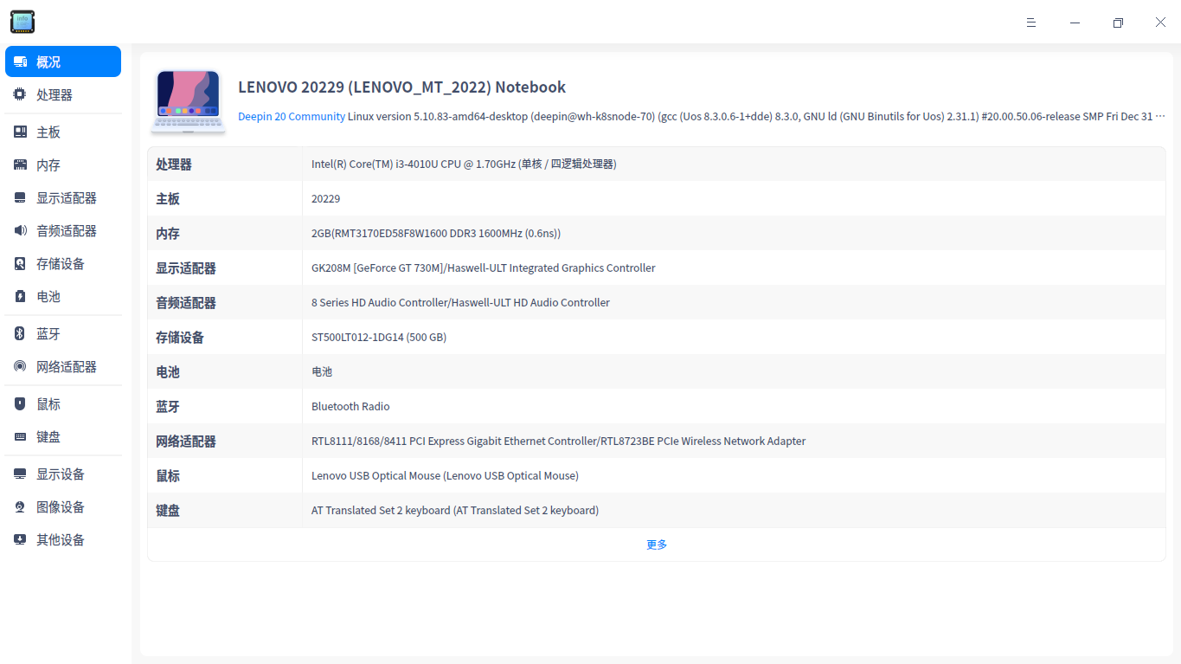Close the Device Manager window

tap(1160, 23)
